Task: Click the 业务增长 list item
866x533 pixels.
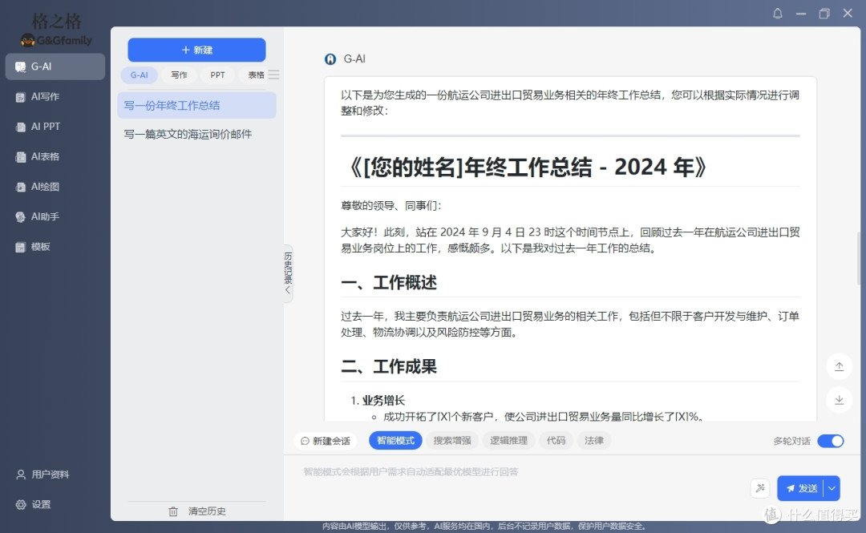Action: 383,401
